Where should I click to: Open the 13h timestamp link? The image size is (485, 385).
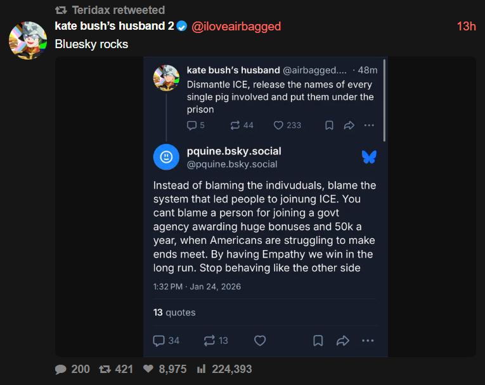tap(466, 26)
